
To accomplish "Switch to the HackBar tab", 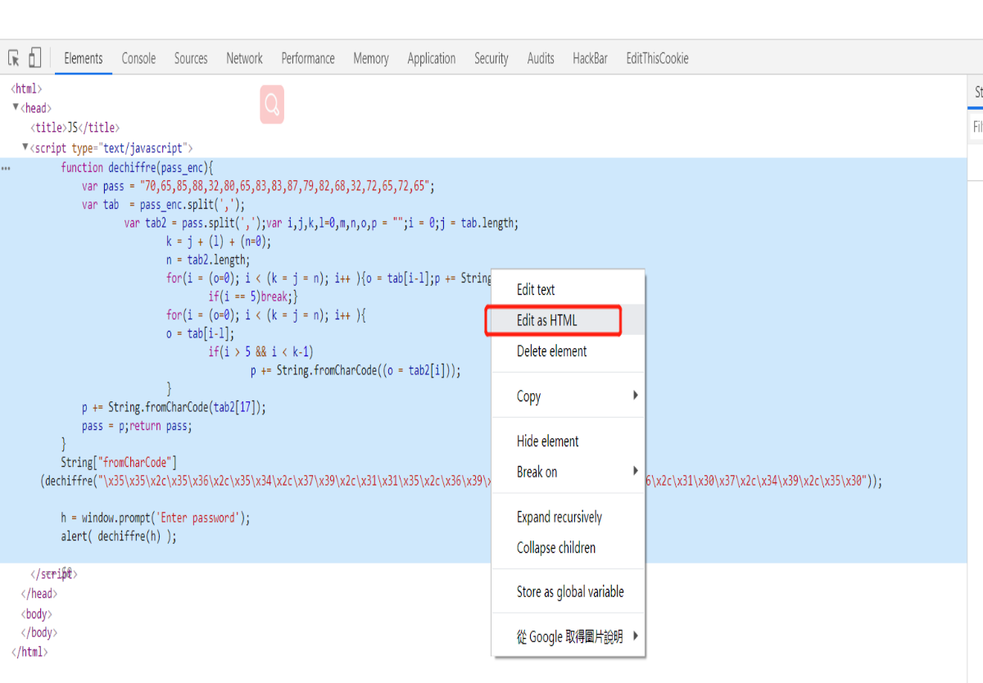I will (x=590, y=58).
